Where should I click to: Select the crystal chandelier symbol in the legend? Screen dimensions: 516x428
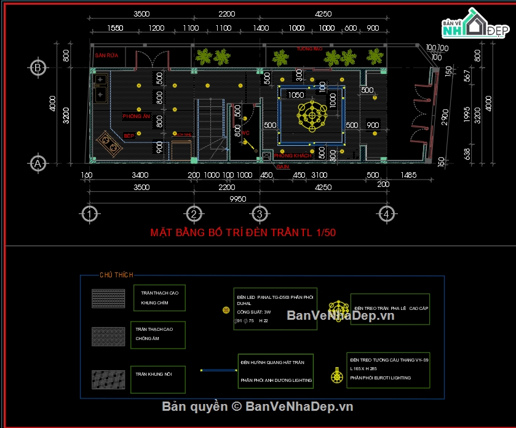pyautogui.click(x=338, y=308)
